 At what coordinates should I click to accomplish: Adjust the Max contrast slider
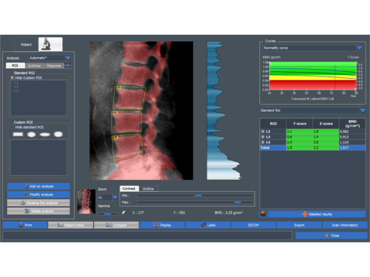tap(238, 202)
